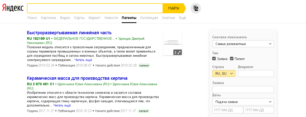Click the Yandex logo
306x117 pixels.
pyautogui.click(x=13, y=8)
